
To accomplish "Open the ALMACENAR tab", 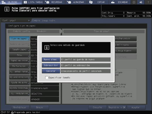I will (x=76, y=2).
